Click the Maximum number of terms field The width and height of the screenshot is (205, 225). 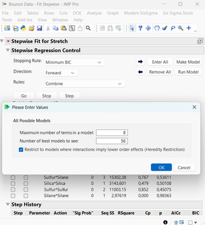pyautogui.click(x=112, y=133)
